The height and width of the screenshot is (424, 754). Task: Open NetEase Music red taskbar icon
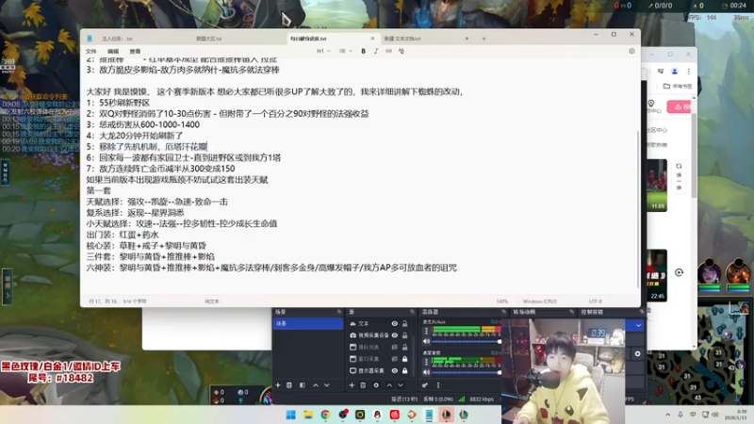click(395, 415)
